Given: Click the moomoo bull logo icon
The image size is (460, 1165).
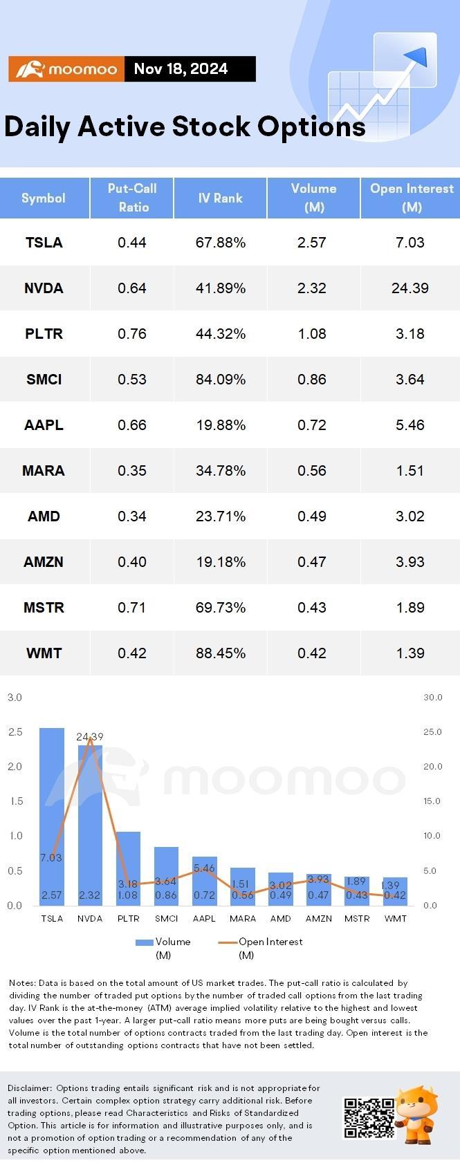Looking at the screenshot, I should pyautogui.click(x=29, y=69).
